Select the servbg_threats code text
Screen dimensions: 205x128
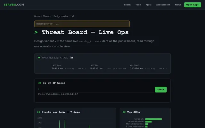click(x=90, y=41)
